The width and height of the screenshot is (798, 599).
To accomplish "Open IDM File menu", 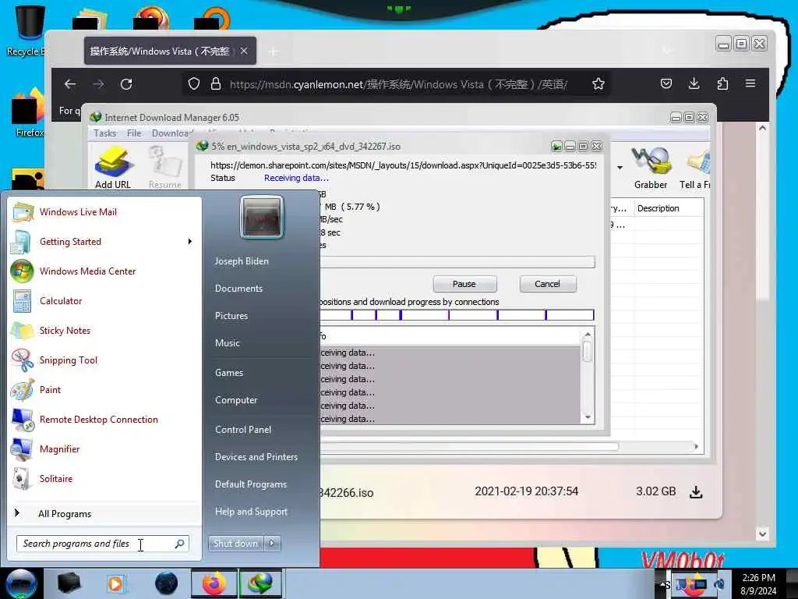I will [134, 133].
